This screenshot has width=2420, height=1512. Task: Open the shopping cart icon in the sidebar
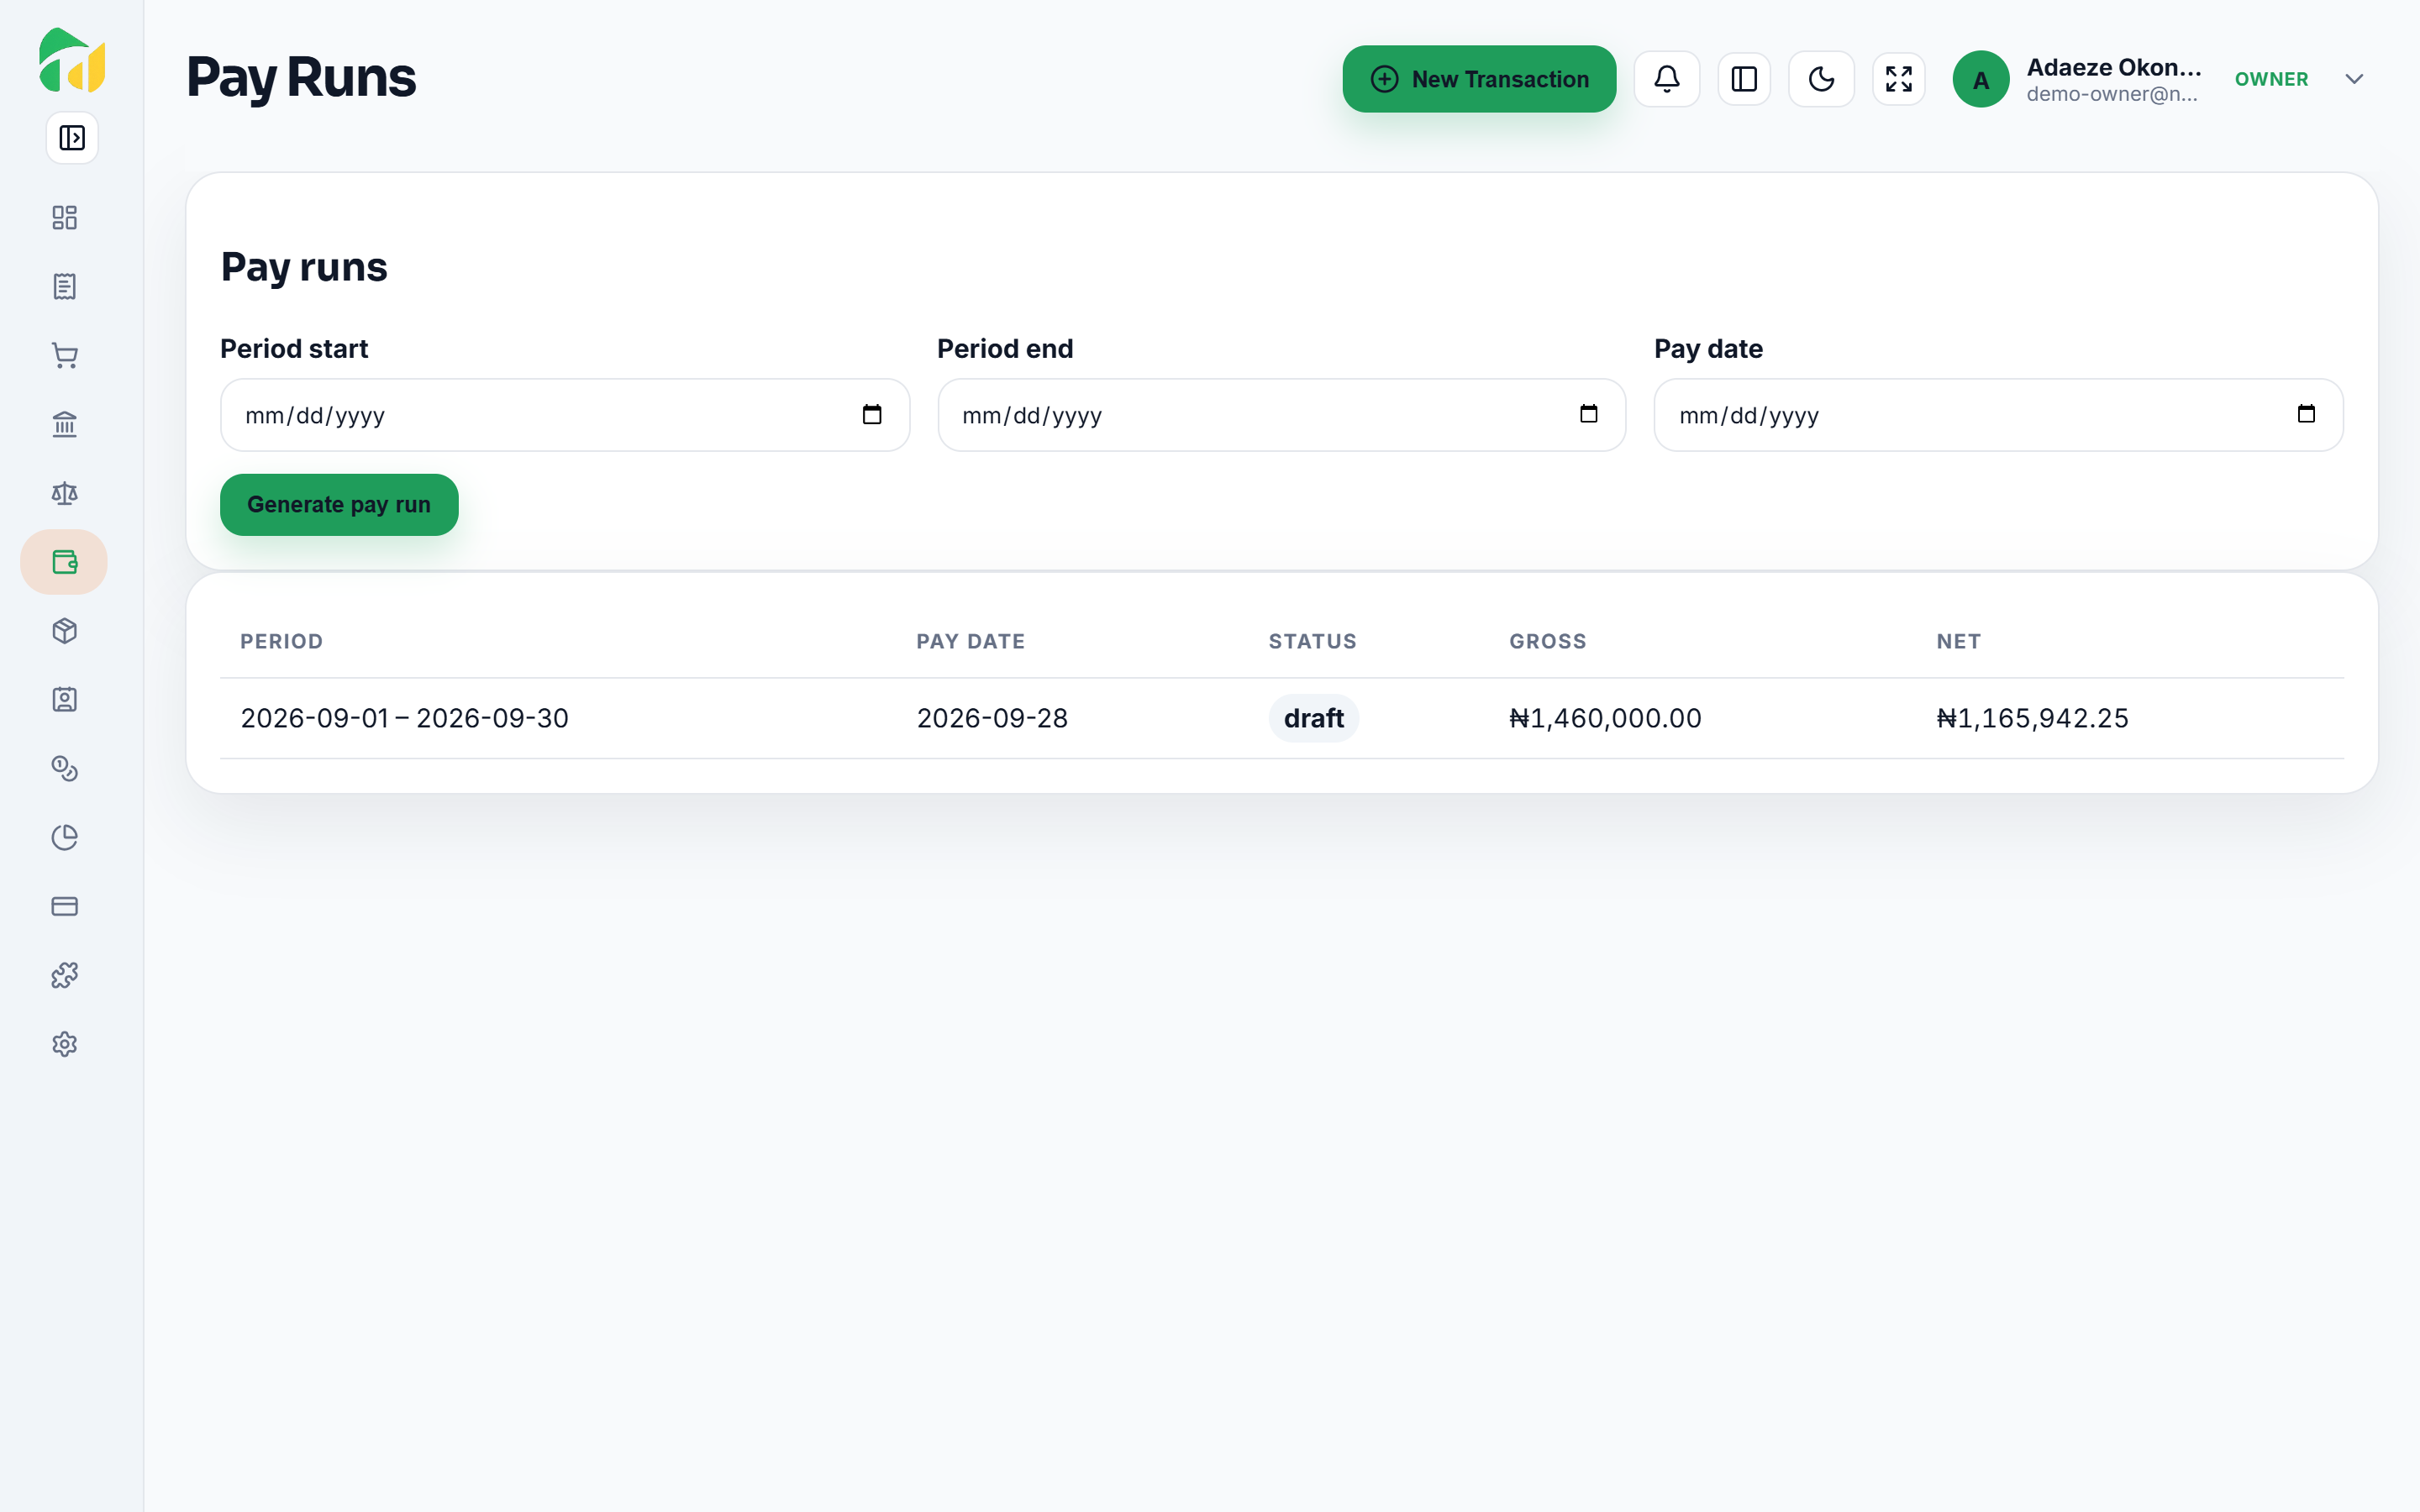(65, 356)
